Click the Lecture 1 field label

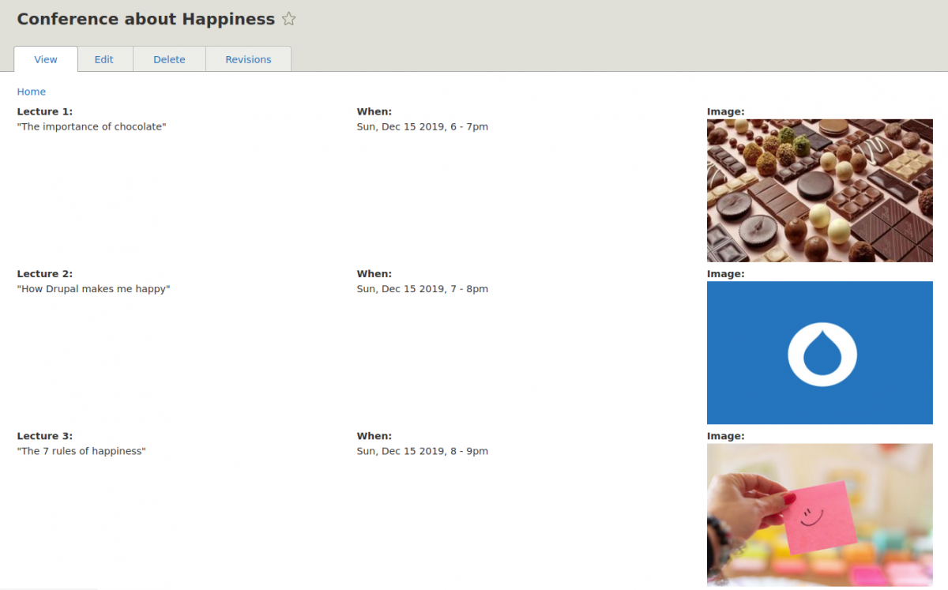tap(45, 112)
